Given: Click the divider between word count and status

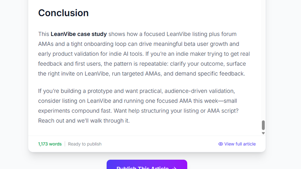Looking at the screenshot, I should pyautogui.click(x=65, y=144).
